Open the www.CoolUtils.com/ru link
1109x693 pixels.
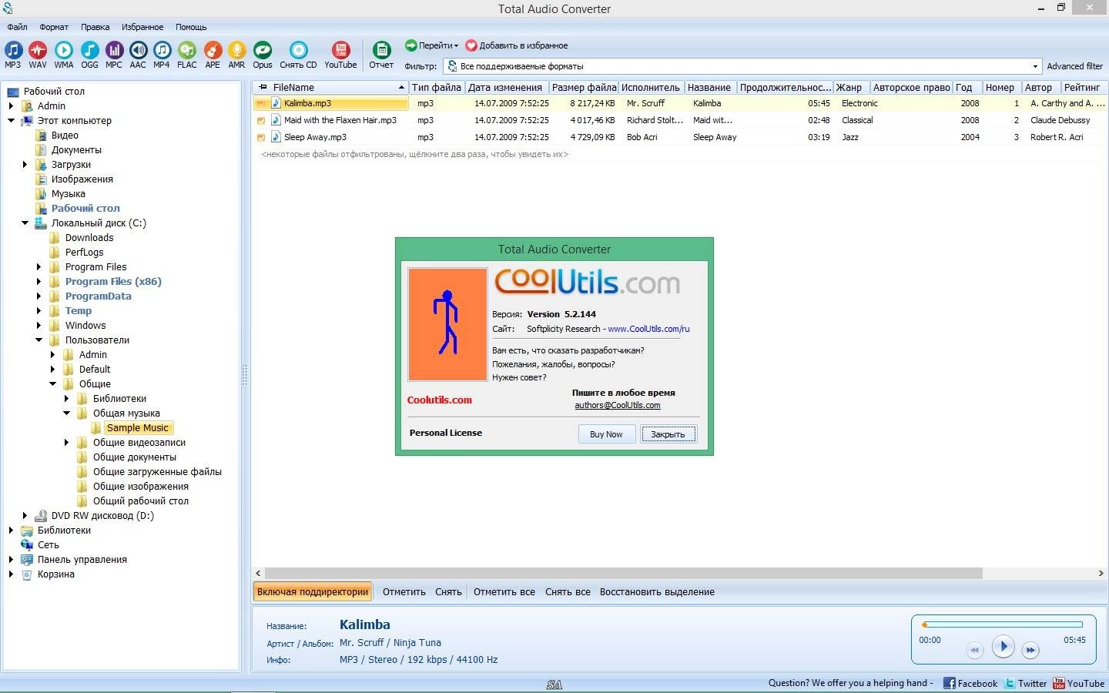pos(648,329)
